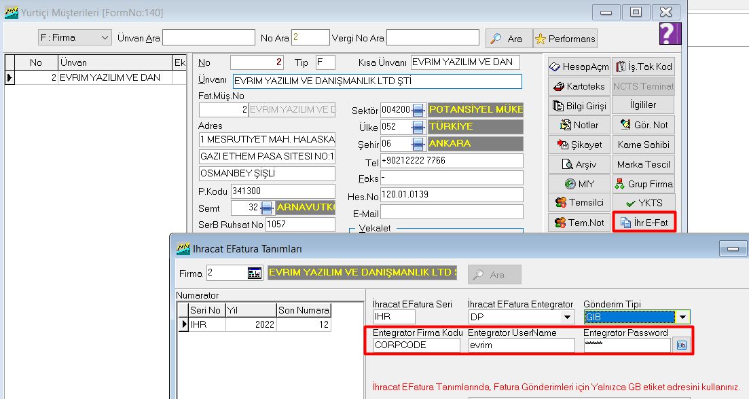The image size is (749, 399).
Task: Click the Hes.No account number field
Action: 452,195
